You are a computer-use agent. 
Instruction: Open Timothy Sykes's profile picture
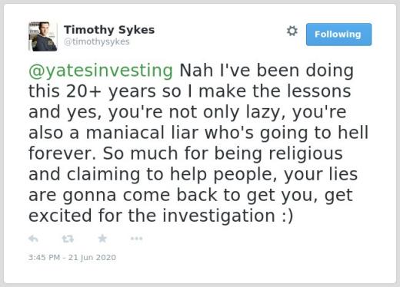[x=42, y=36]
